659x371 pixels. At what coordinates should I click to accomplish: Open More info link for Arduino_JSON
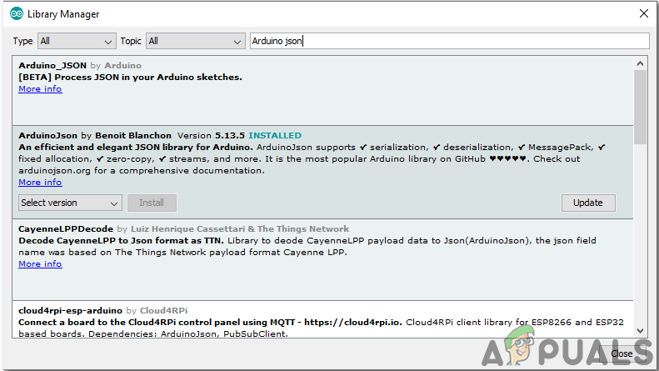[x=40, y=88]
